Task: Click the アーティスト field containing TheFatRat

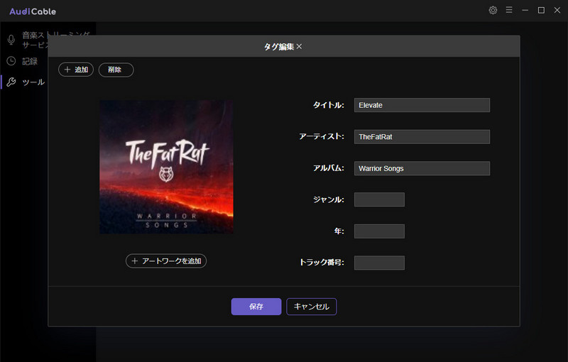Action: (x=422, y=137)
